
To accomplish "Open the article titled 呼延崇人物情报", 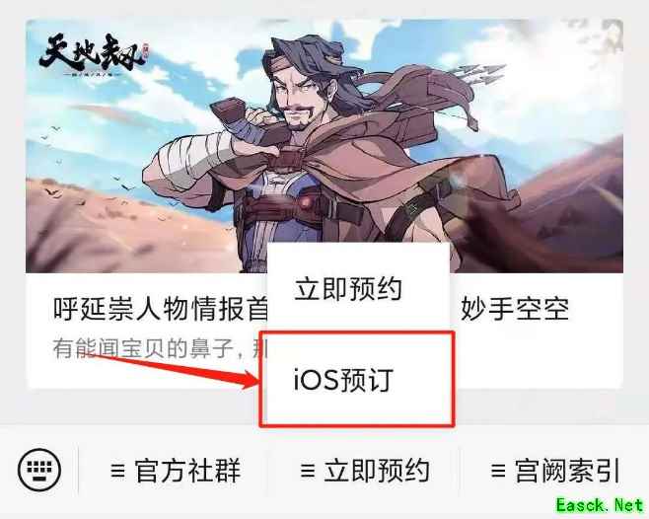I will tap(161, 309).
